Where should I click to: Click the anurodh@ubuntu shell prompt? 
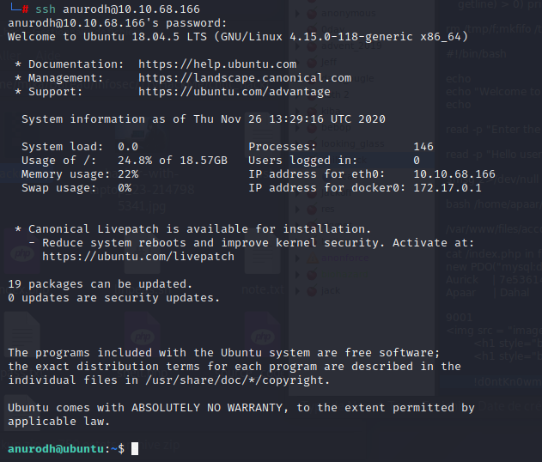65,449
